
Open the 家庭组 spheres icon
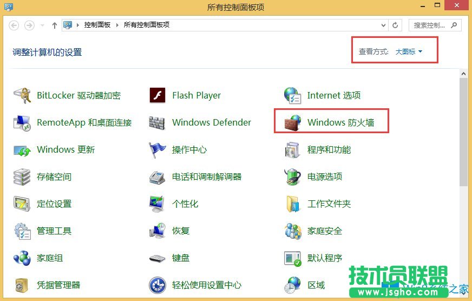22,258
